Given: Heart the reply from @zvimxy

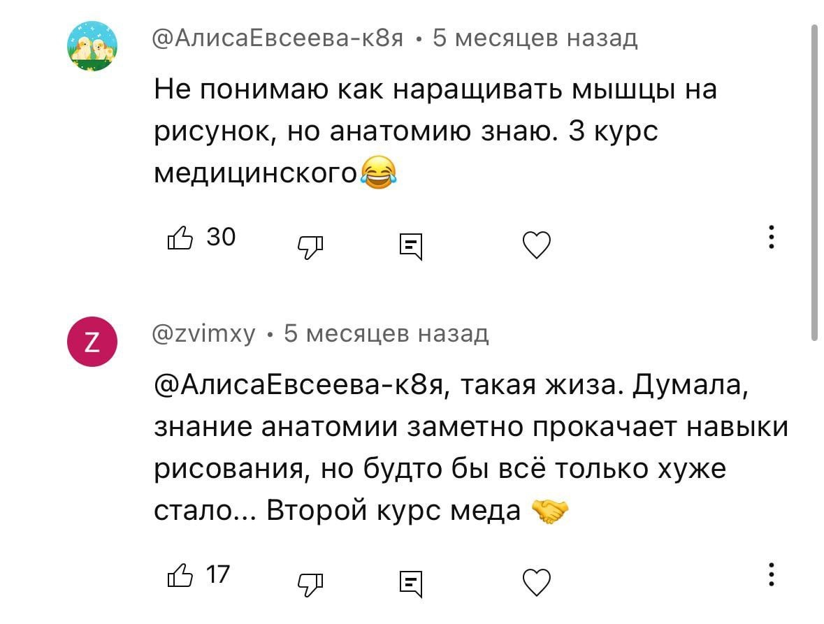Looking at the screenshot, I should (x=535, y=582).
